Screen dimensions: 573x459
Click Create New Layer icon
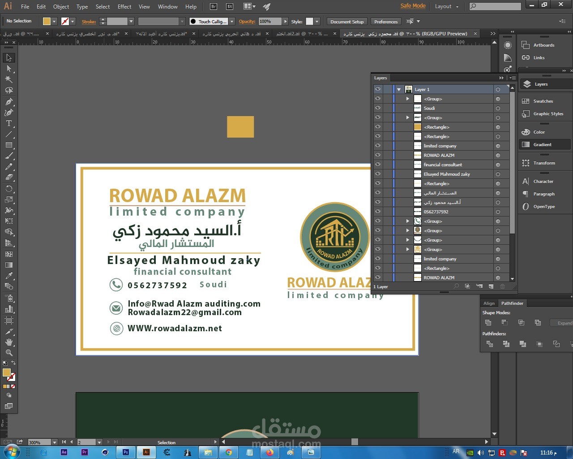(x=491, y=286)
